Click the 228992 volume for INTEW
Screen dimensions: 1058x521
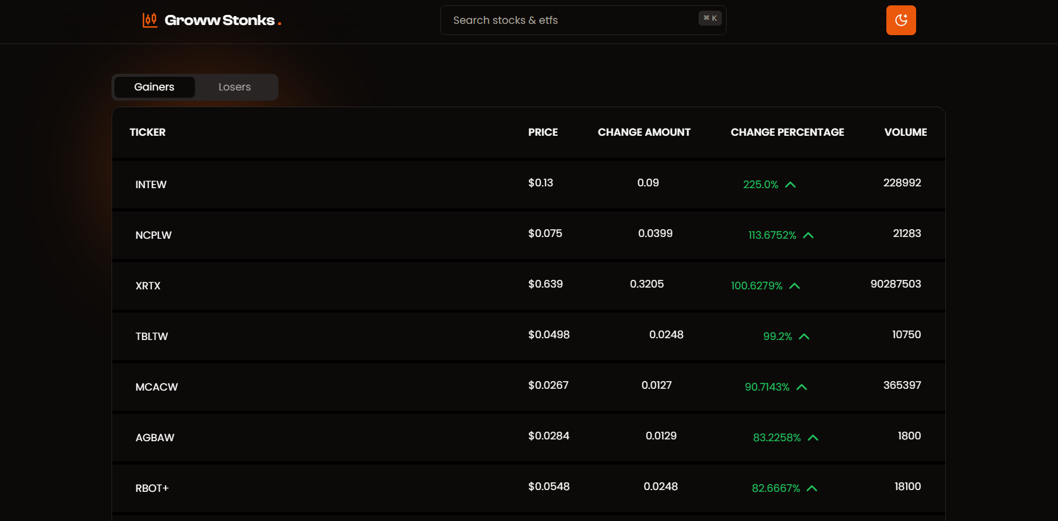(902, 183)
